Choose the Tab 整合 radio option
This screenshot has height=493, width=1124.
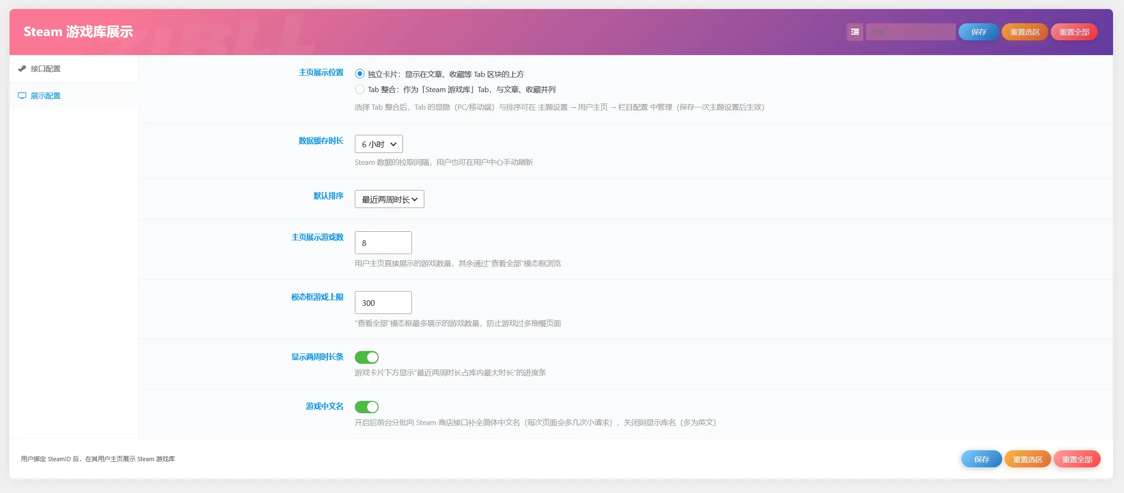(x=360, y=89)
